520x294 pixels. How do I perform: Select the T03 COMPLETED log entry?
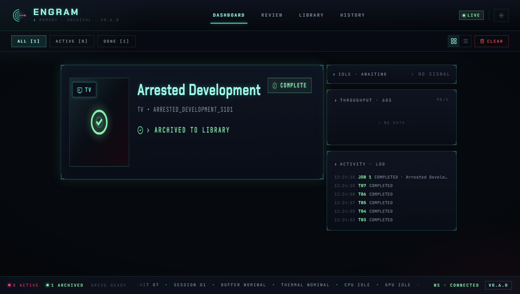(x=391, y=220)
